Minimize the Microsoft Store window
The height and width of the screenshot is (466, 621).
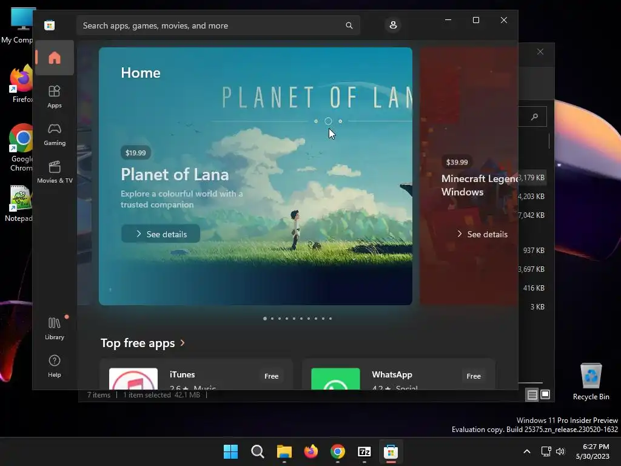448,20
